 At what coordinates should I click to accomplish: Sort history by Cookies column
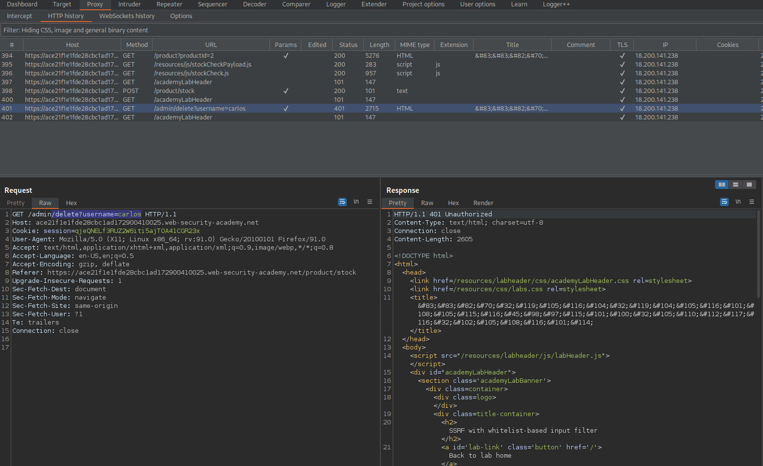(728, 45)
